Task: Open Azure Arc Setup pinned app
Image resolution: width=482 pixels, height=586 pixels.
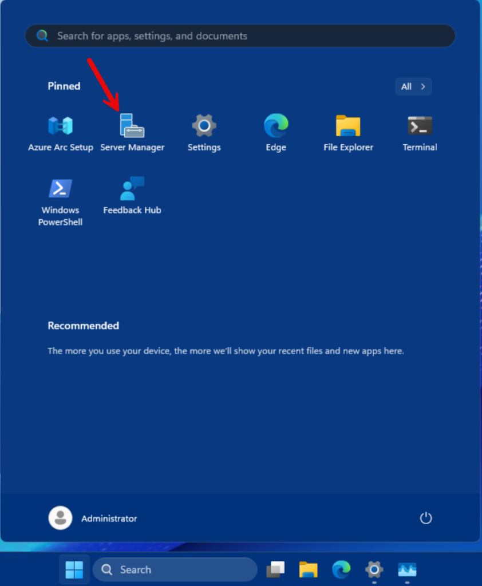Action: pos(60,133)
